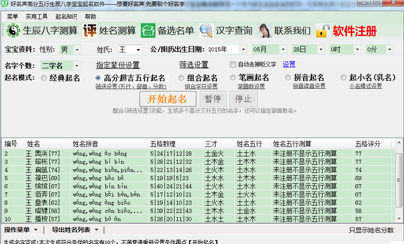404x244 pixels.
Task: Click 三才 column header
Action: tap(218, 144)
